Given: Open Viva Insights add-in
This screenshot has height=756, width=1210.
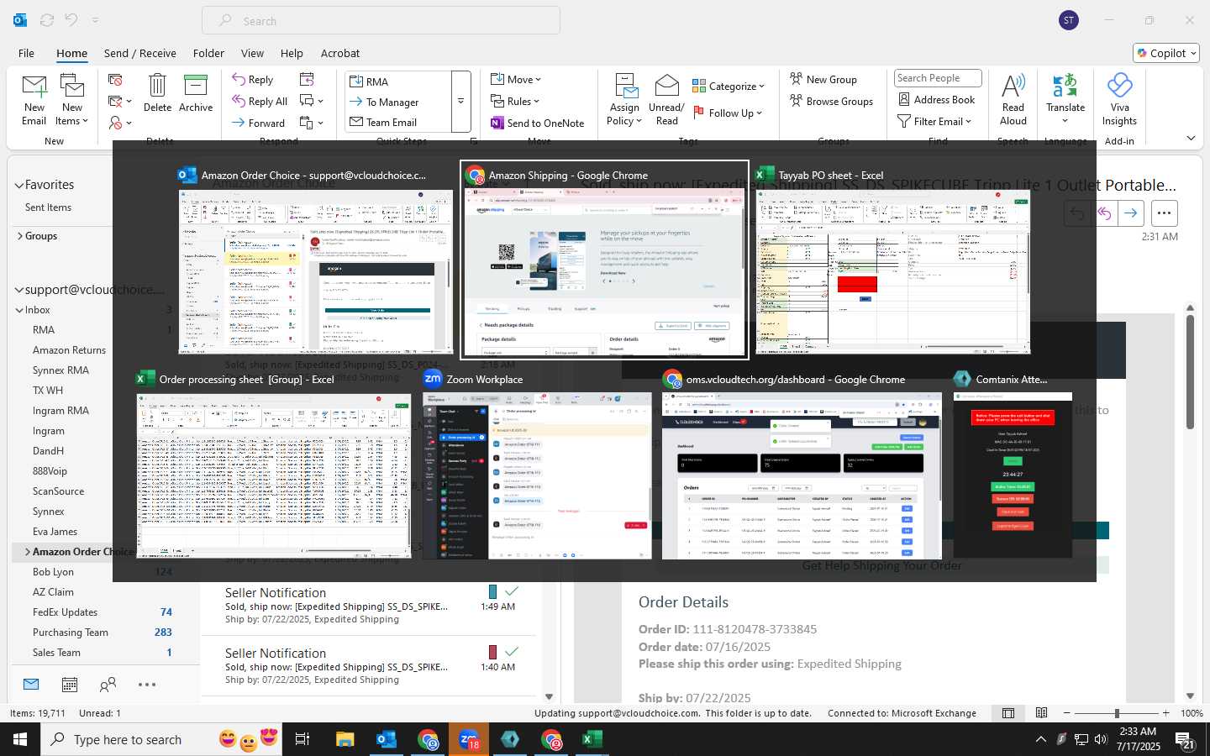Looking at the screenshot, I should [x=1119, y=100].
